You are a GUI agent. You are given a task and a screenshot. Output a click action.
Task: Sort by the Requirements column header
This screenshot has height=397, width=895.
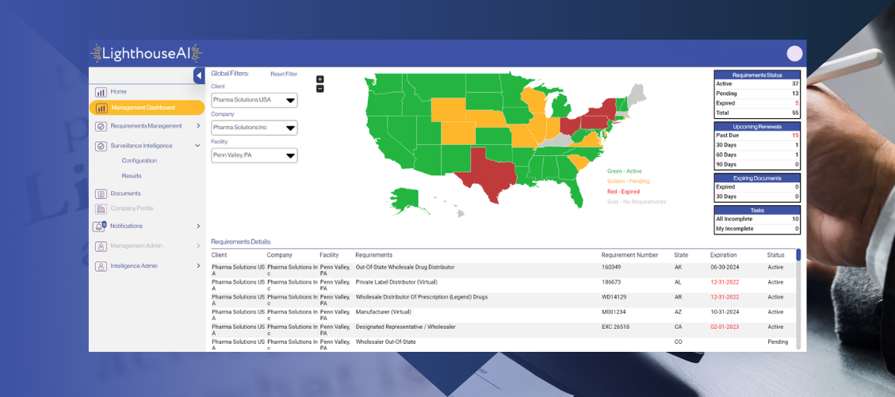click(x=373, y=255)
